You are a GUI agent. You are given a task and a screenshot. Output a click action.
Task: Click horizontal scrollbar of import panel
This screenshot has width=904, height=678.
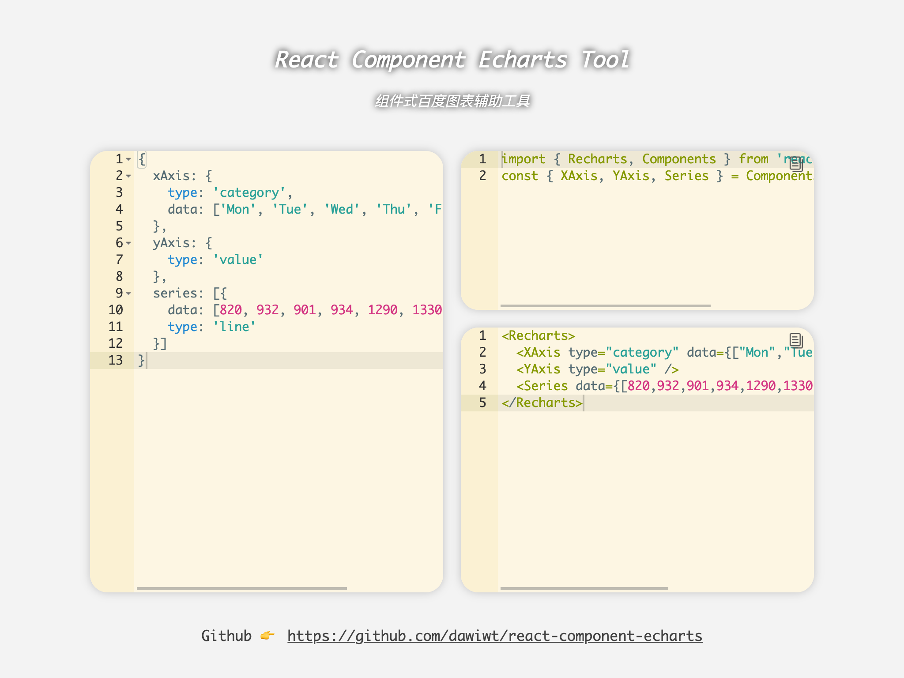click(x=605, y=305)
